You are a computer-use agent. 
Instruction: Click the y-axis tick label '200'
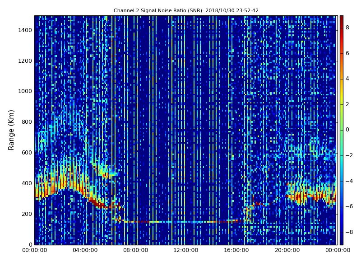27,214
